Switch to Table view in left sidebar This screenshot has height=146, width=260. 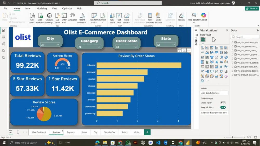click(x=3, y=37)
